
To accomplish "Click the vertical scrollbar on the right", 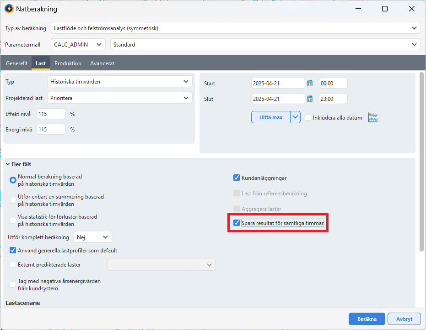I will coord(421,160).
